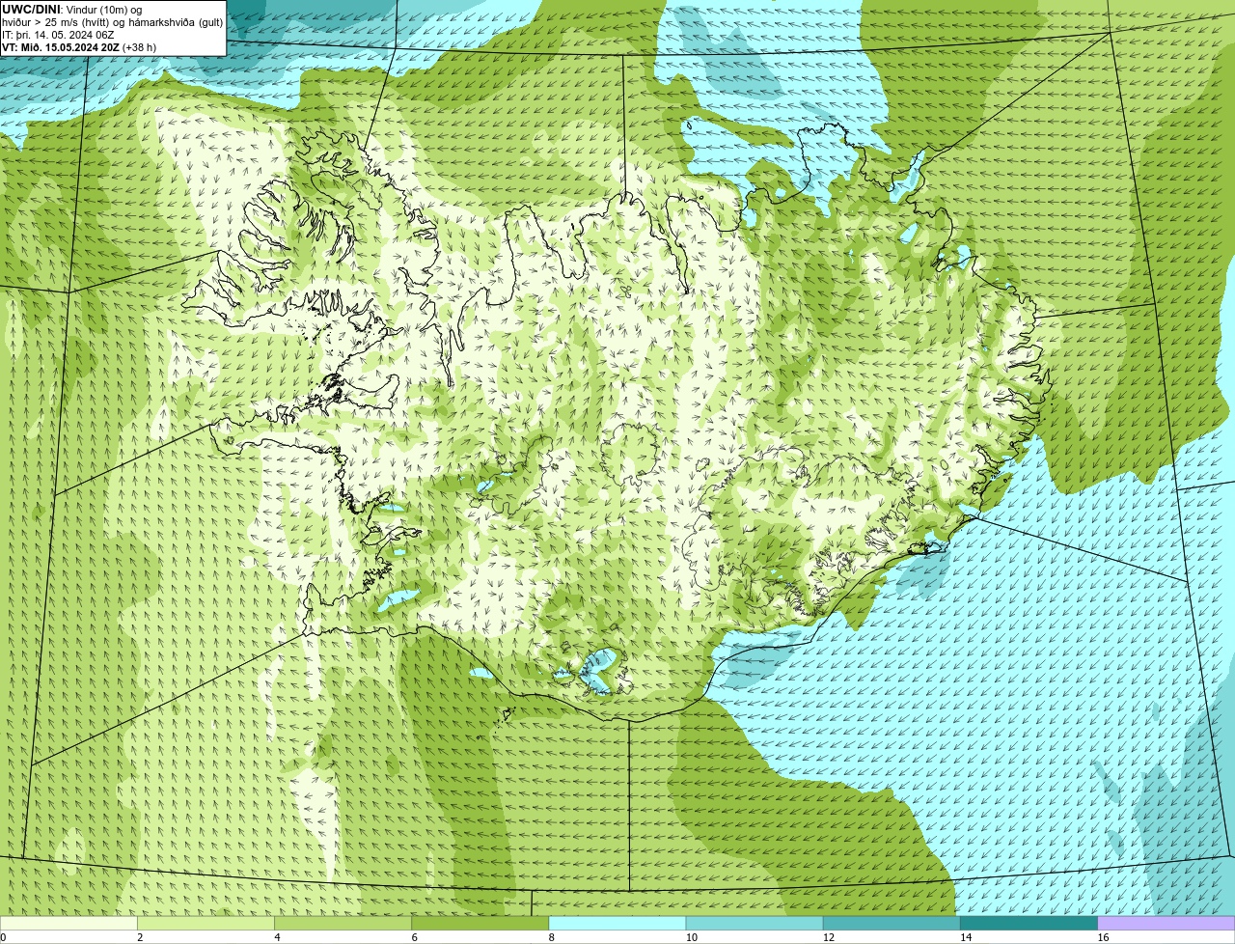Click the legend label "4"

277,937
